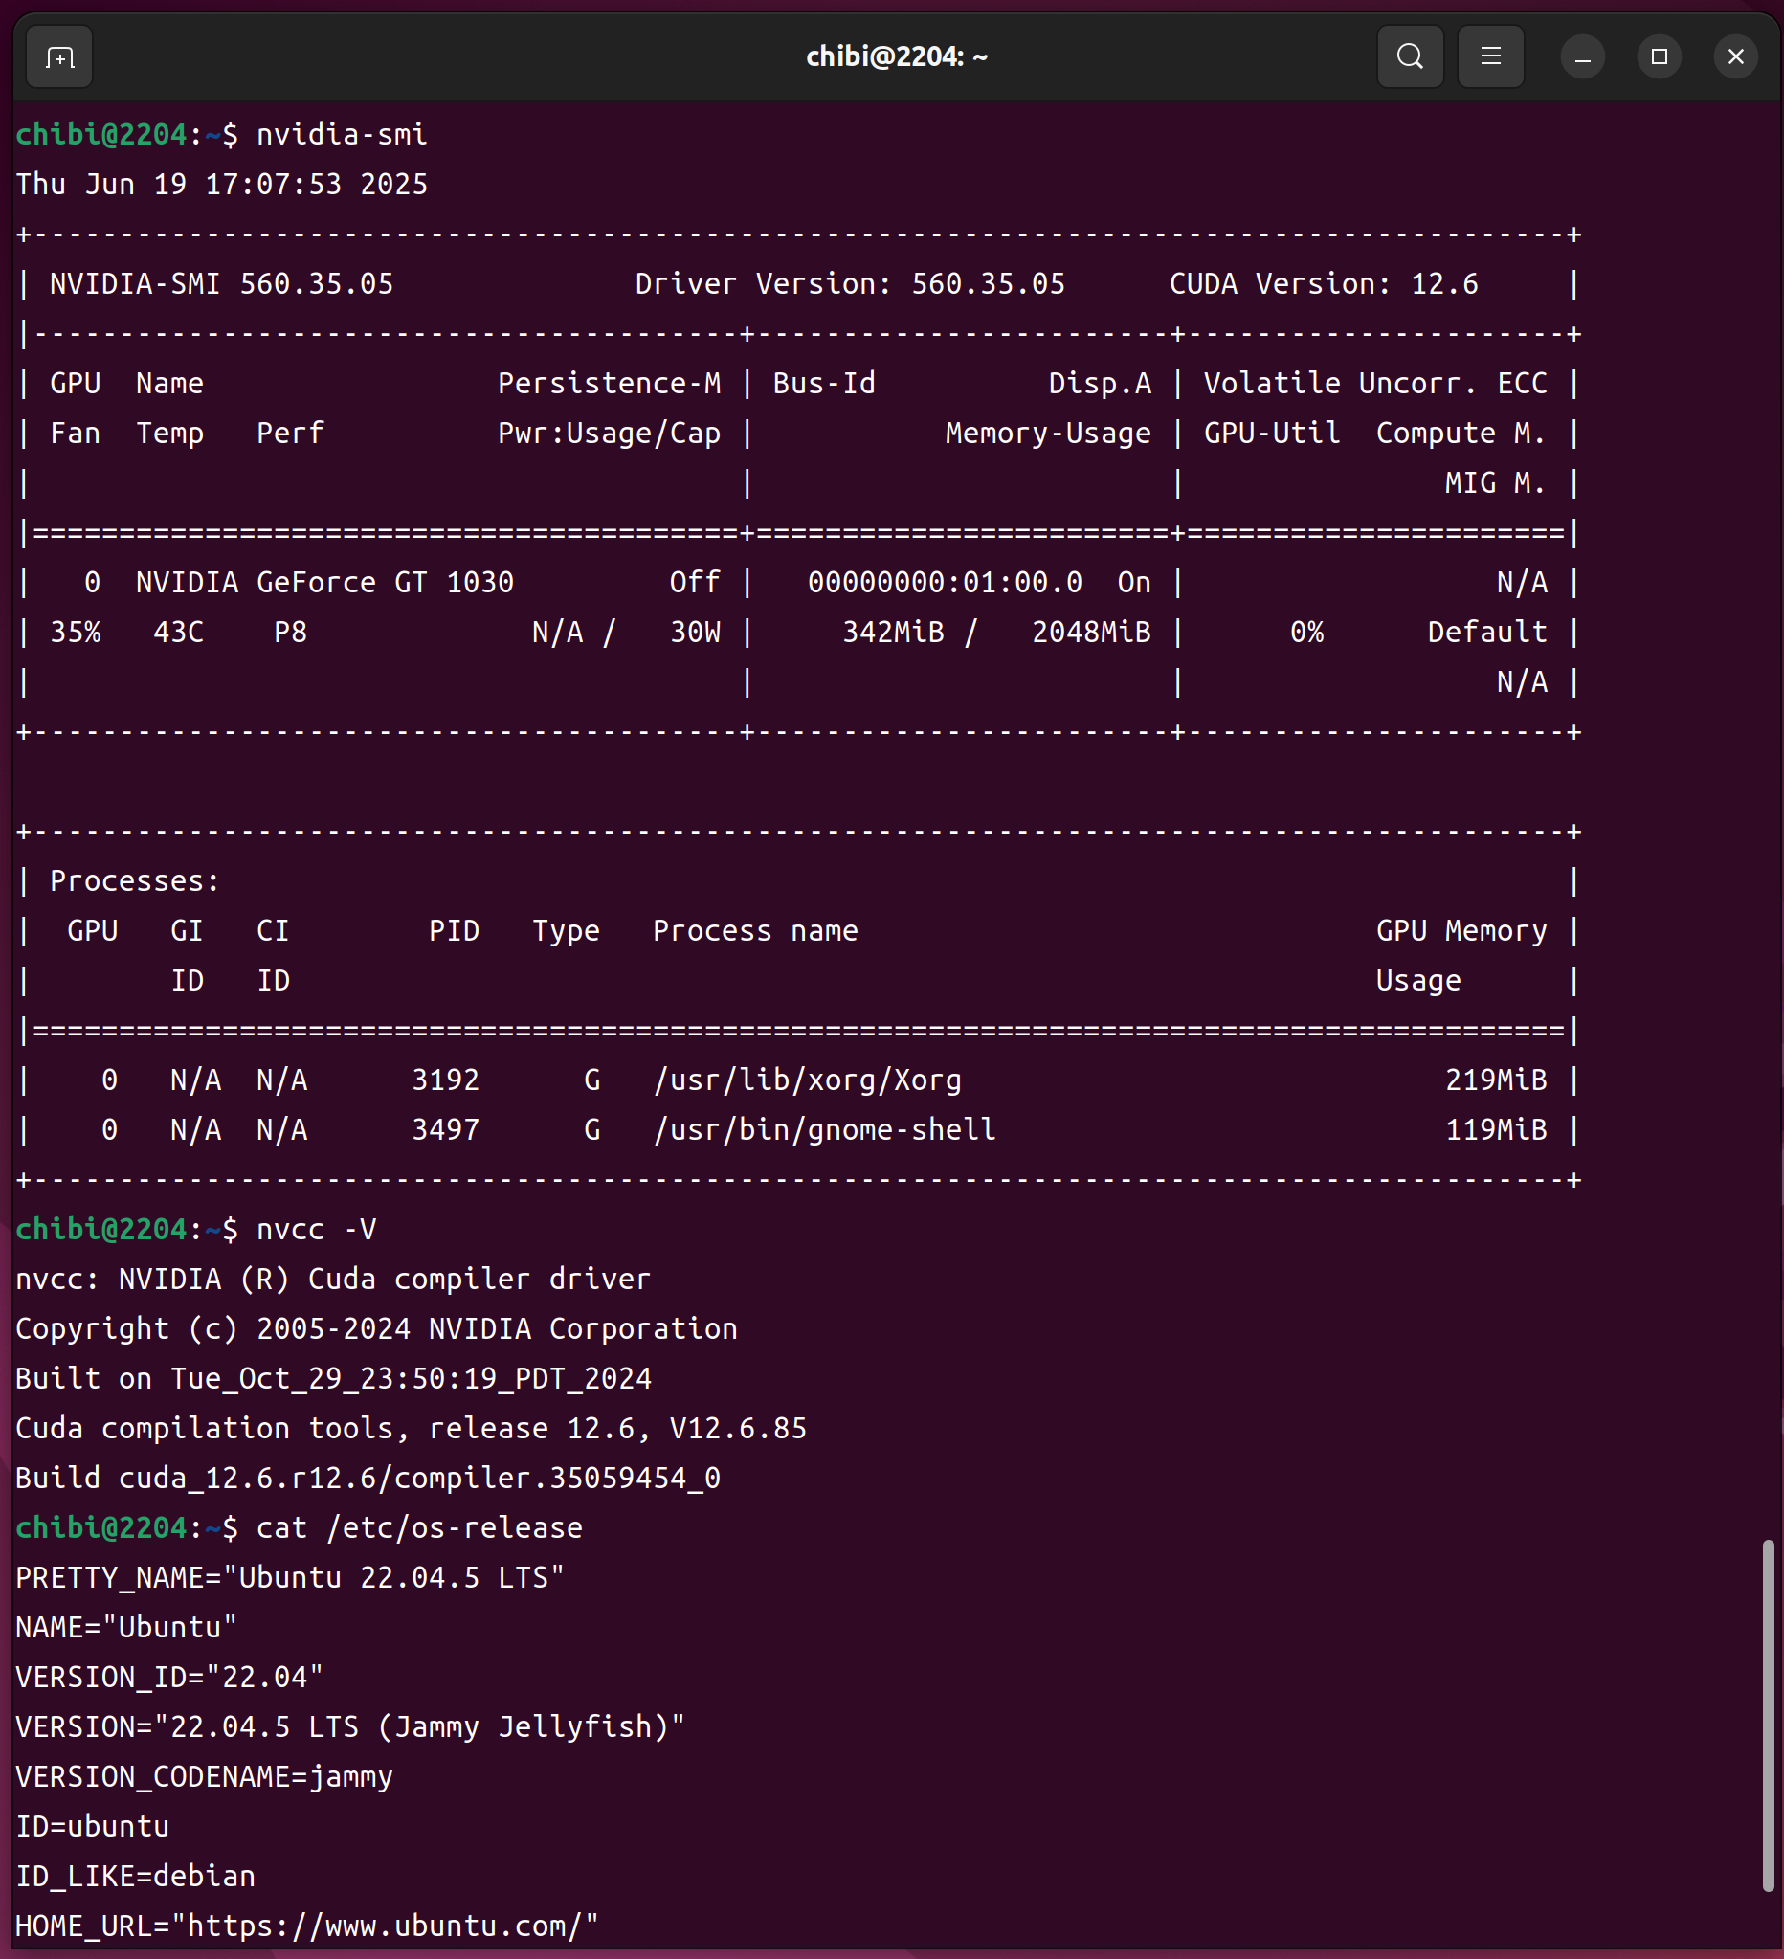Click the 'cat /etc/os-release' command

pyautogui.click(x=419, y=1527)
